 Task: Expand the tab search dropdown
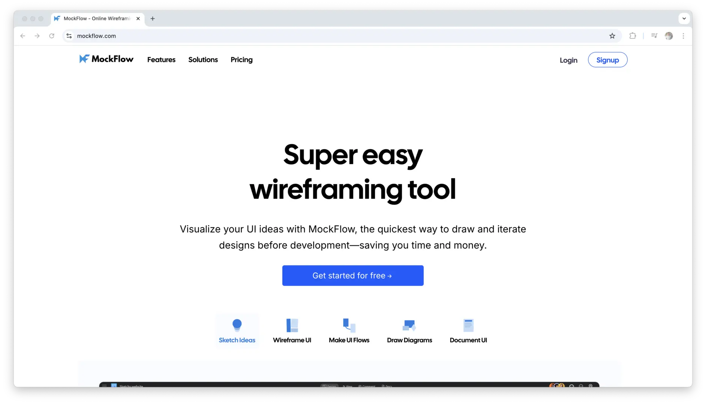684,19
